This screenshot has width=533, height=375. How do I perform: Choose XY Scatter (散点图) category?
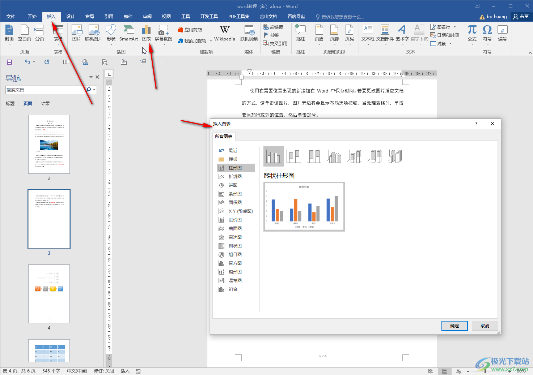[236, 211]
